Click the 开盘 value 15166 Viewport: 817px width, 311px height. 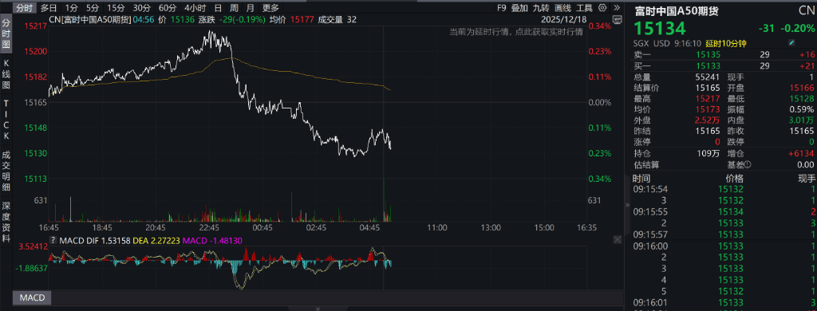point(801,88)
